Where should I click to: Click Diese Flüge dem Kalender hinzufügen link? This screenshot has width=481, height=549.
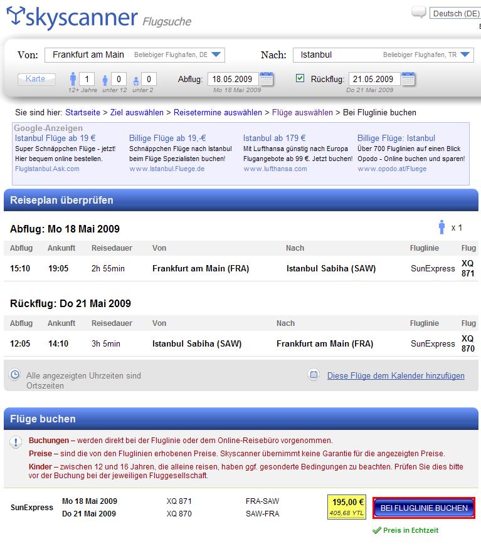396,376
